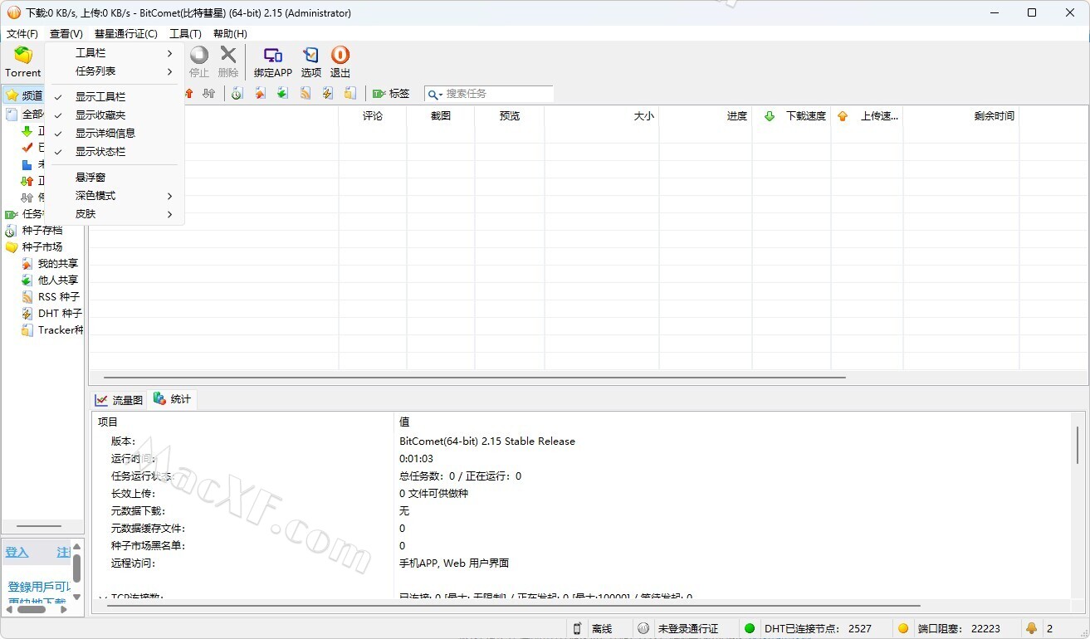This screenshot has height=639, width=1090.
Task: Click the Delete (删除) X icon
Action: [228, 55]
